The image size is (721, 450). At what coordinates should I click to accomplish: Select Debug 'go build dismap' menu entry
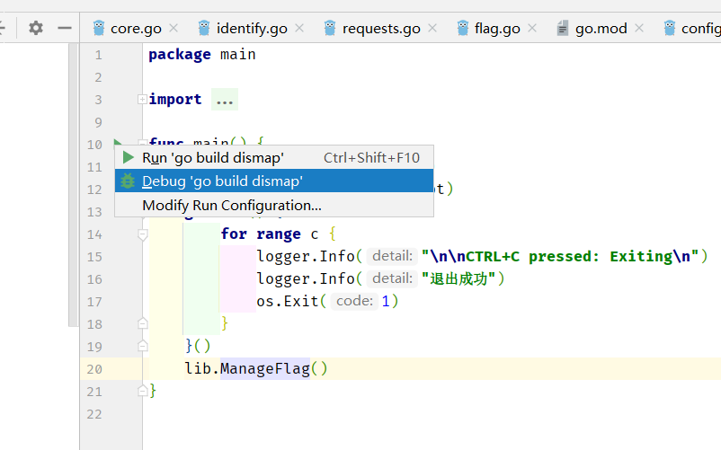tap(222, 181)
